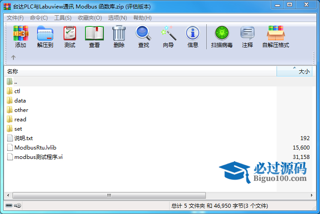Image resolution: width=320 pixels, height=214 pixels.
Task: Open the 工具(S) menu
Action: click(63, 18)
